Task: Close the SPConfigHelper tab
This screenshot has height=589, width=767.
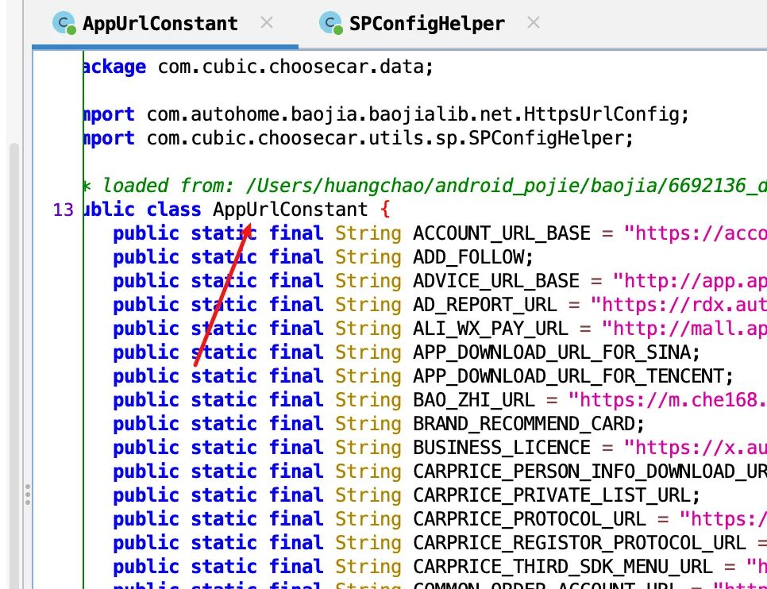Action: click(534, 22)
